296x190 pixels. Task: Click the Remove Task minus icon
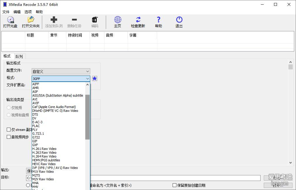[74, 20]
